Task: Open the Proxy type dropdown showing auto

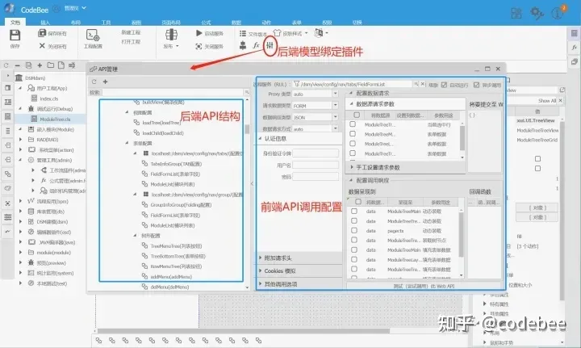Action: point(335,94)
